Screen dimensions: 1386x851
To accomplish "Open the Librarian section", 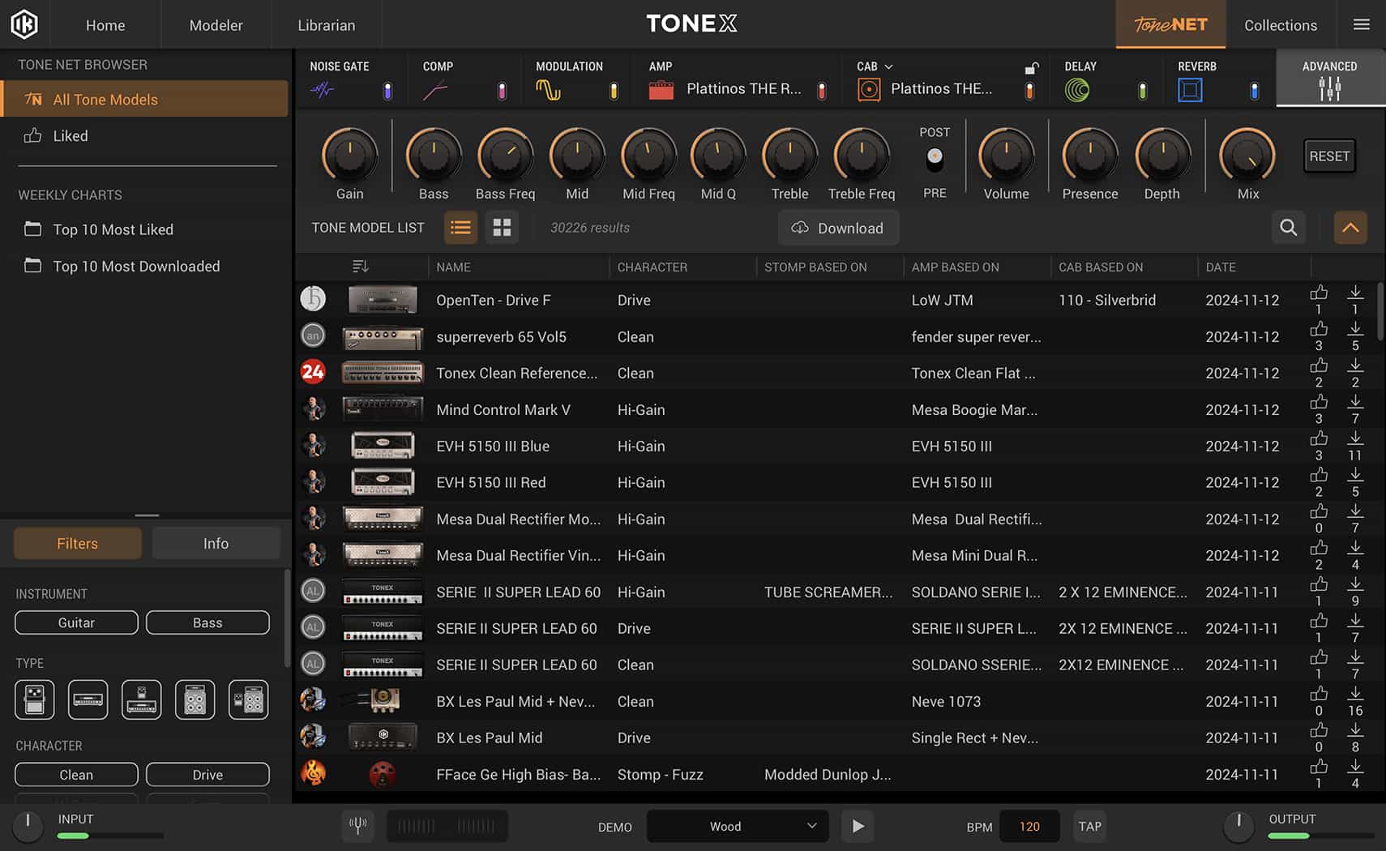I will pyautogui.click(x=326, y=24).
